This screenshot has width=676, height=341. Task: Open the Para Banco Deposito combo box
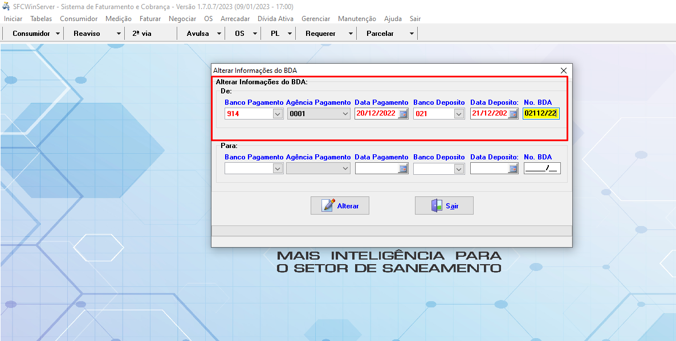point(459,169)
